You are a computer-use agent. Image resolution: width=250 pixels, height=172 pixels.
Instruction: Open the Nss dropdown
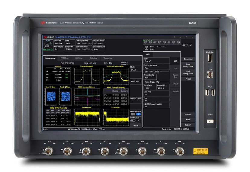156,100
